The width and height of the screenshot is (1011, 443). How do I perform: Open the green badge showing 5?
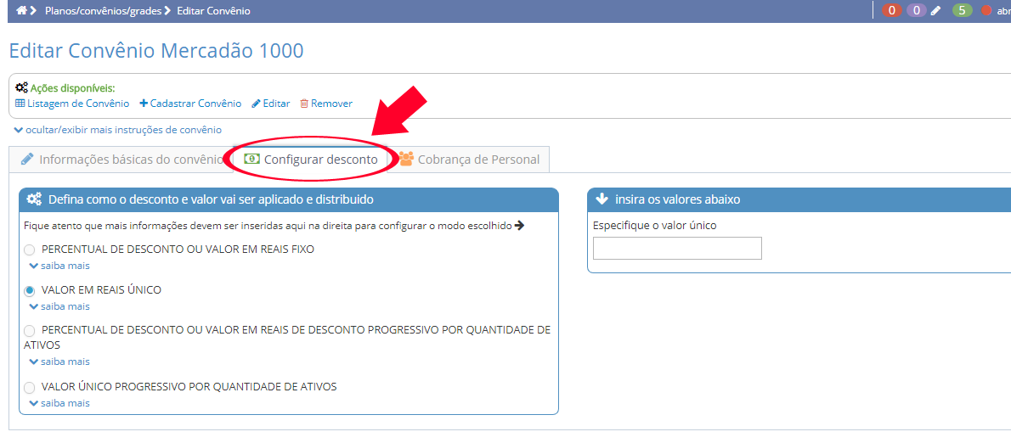[962, 11]
